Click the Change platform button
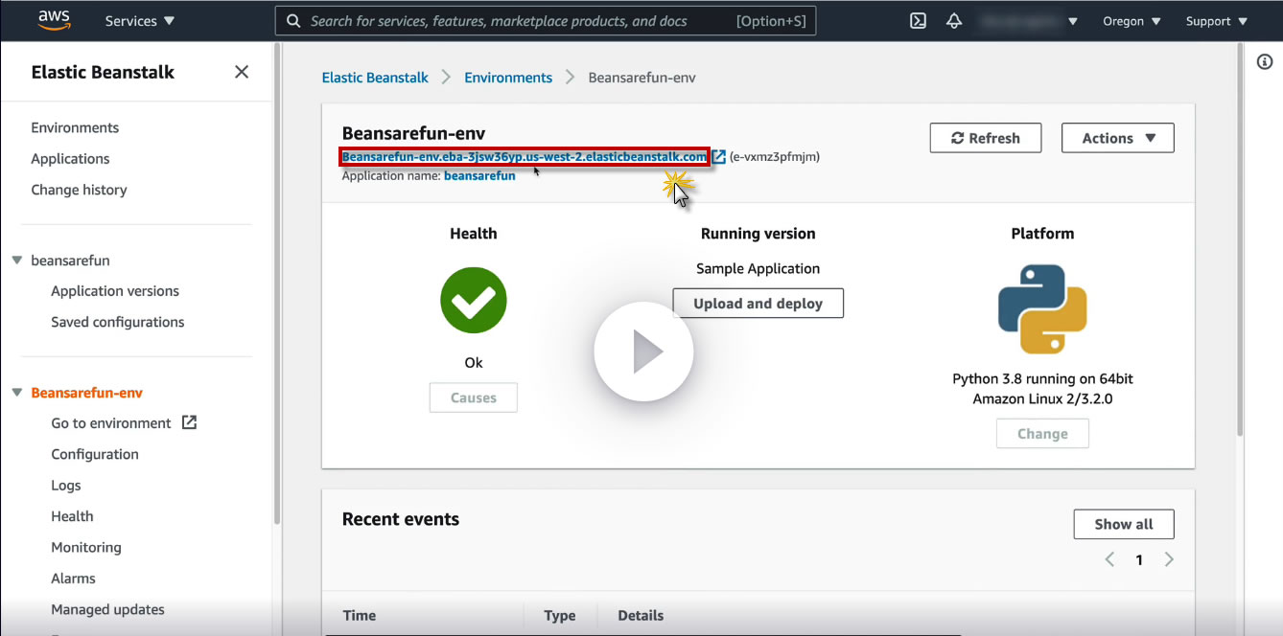Screen dimensions: 1283x636 click(x=1042, y=434)
